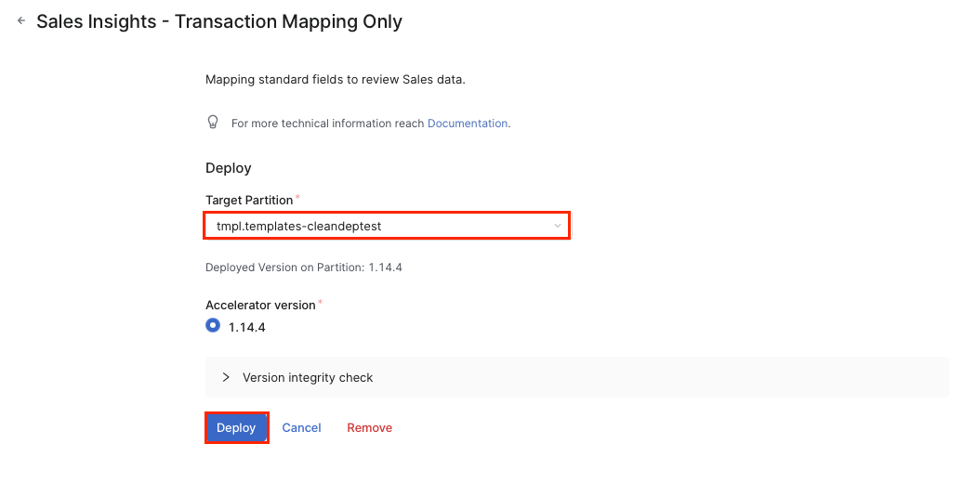
Task: Click the Target Partition field label
Action: tap(249, 201)
